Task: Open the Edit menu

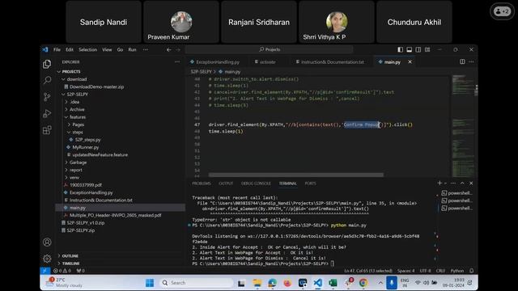Action: pos(70,50)
